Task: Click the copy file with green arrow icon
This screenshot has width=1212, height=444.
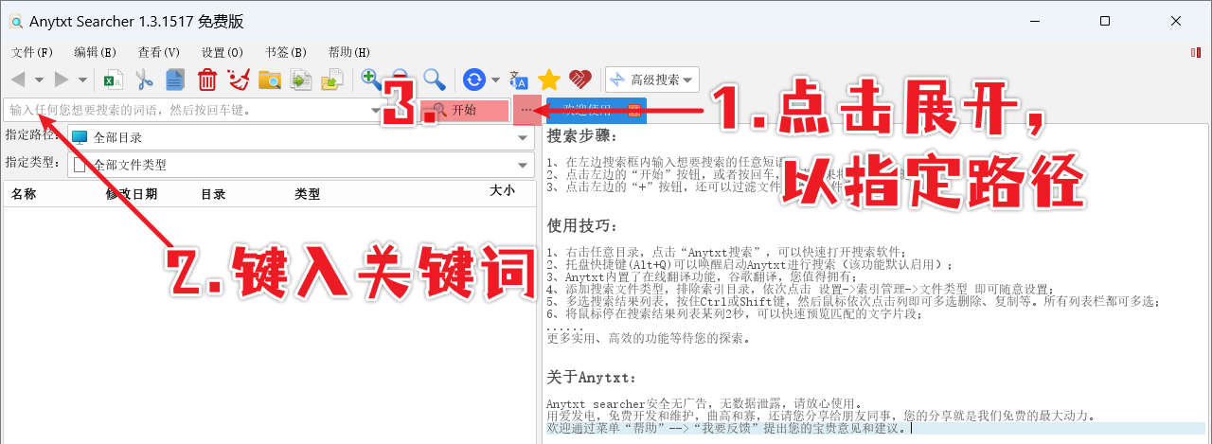Action: (301, 80)
